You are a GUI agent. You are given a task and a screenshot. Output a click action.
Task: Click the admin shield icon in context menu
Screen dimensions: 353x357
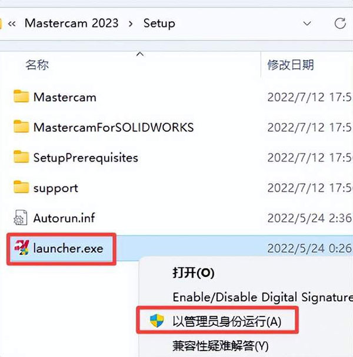click(157, 321)
